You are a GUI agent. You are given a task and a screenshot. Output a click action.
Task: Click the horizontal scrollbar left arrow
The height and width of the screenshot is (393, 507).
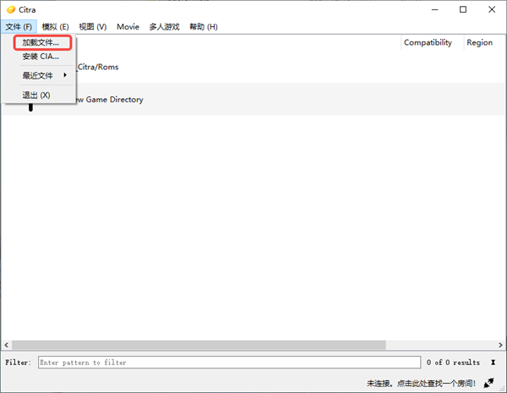point(6,345)
